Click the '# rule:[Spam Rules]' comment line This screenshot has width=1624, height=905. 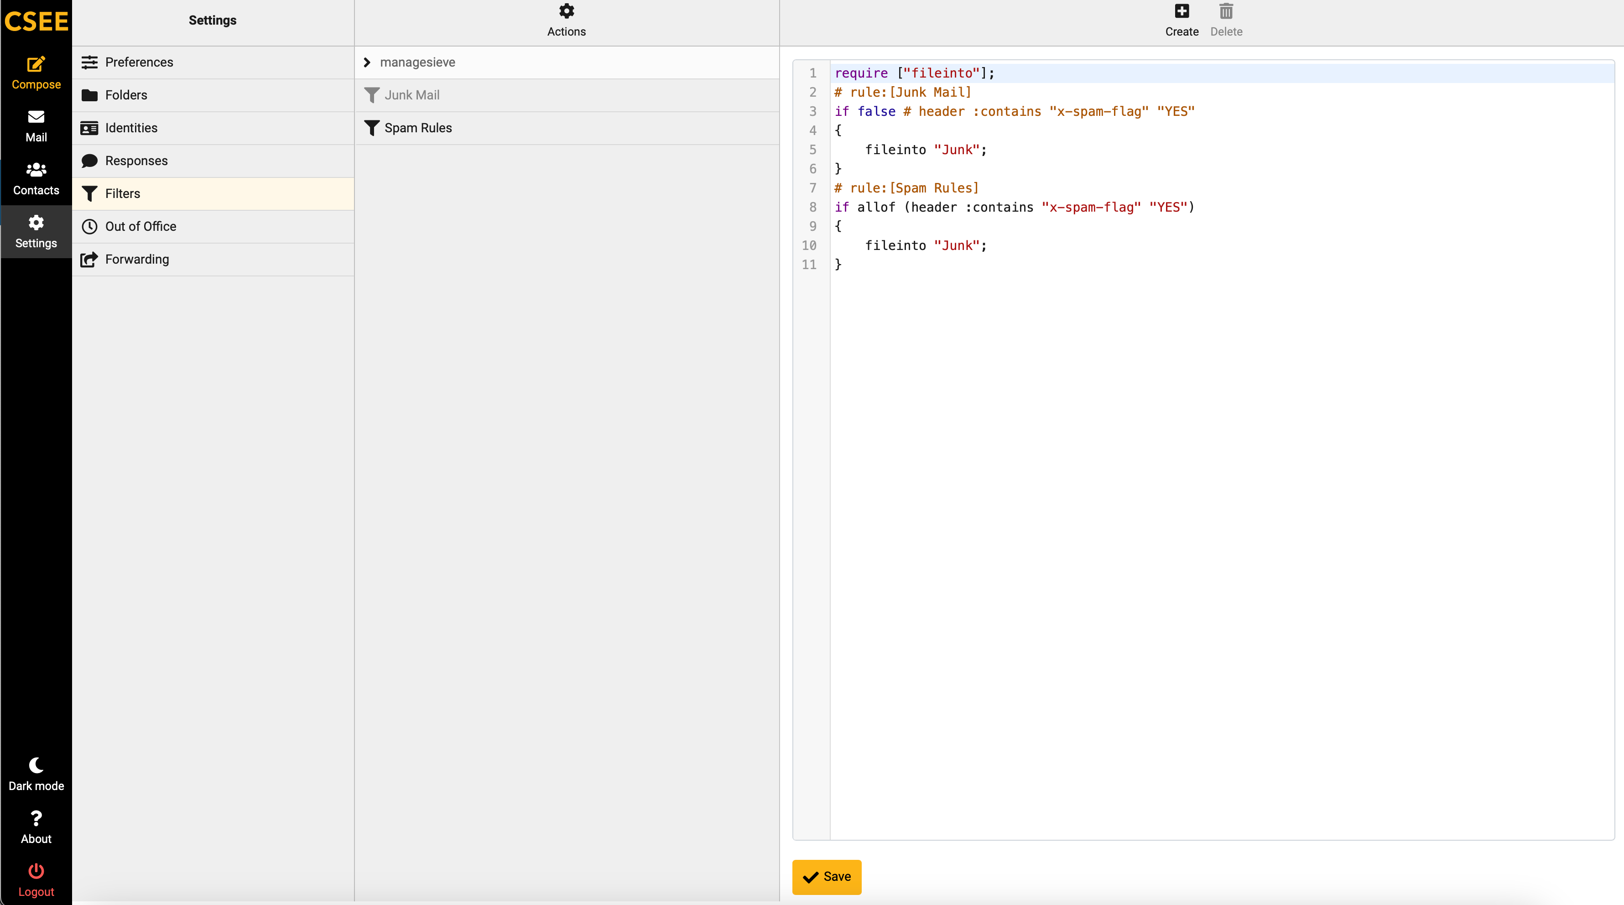[906, 188]
